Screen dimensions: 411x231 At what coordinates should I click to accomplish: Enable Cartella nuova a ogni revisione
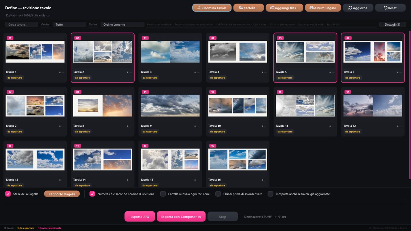[x=163, y=194]
